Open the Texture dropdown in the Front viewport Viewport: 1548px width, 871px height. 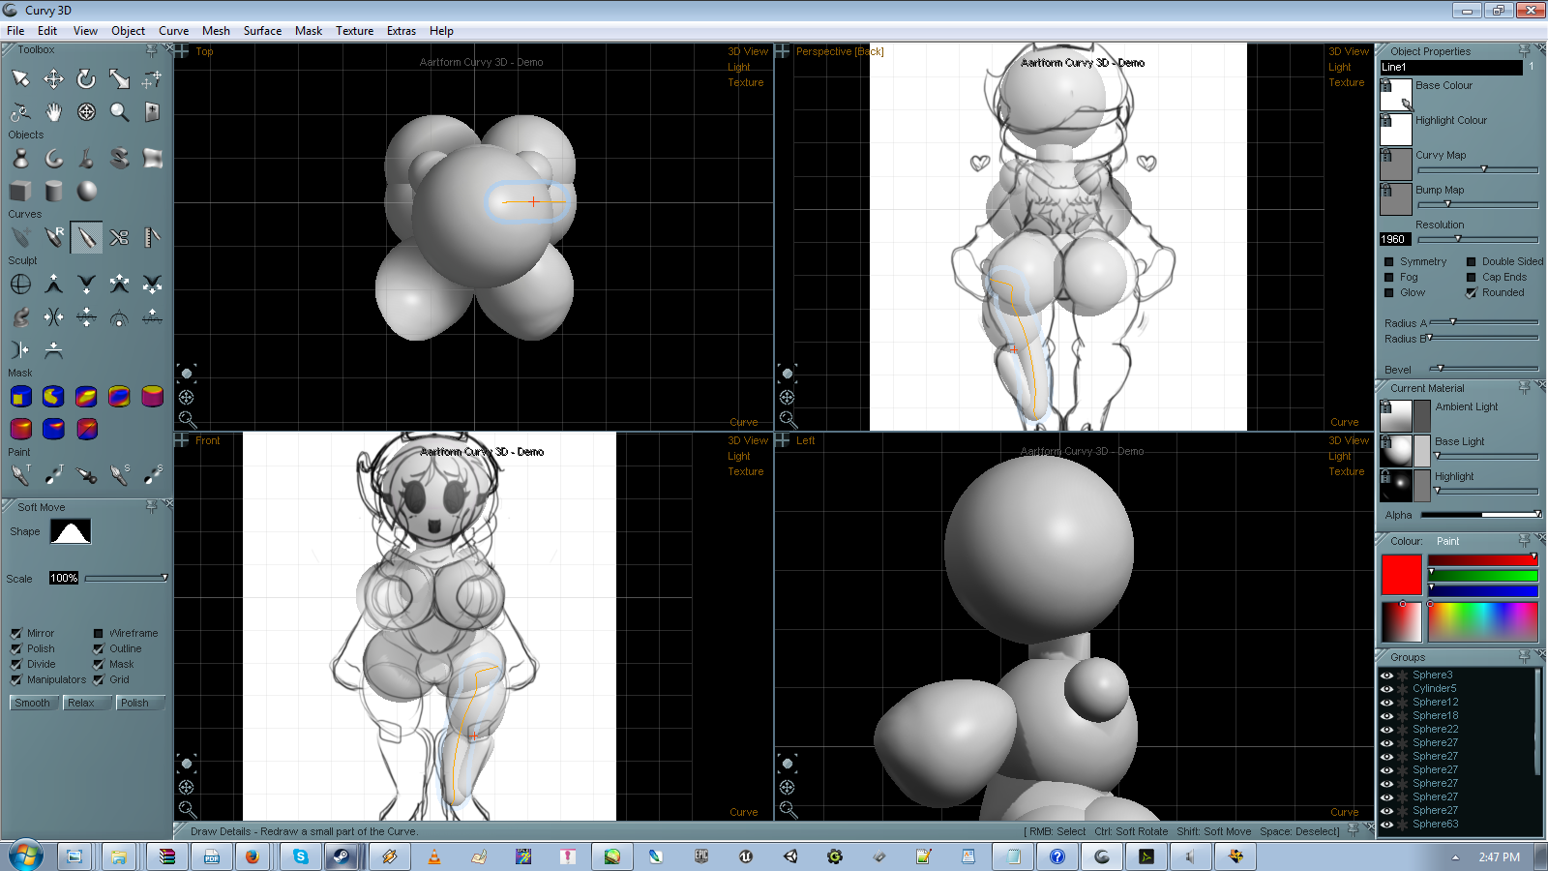point(745,472)
